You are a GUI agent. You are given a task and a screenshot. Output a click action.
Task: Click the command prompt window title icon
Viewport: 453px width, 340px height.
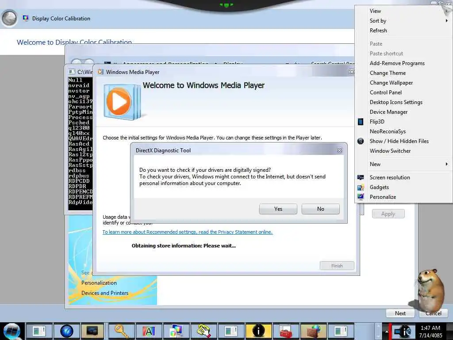point(71,72)
